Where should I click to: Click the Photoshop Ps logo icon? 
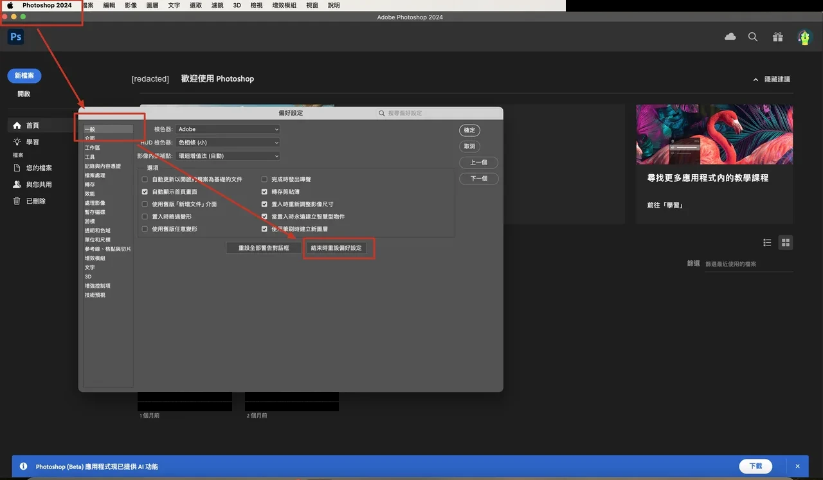[16, 37]
